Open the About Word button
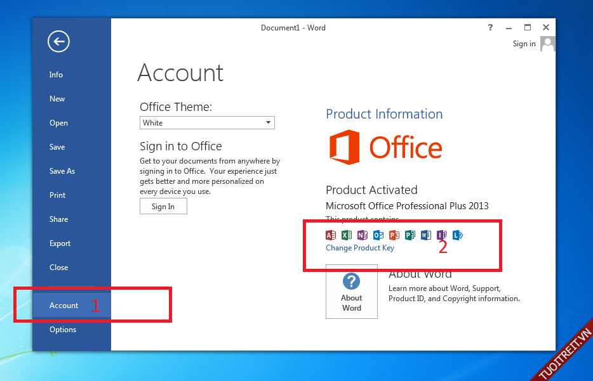 pyautogui.click(x=351, y=292)
